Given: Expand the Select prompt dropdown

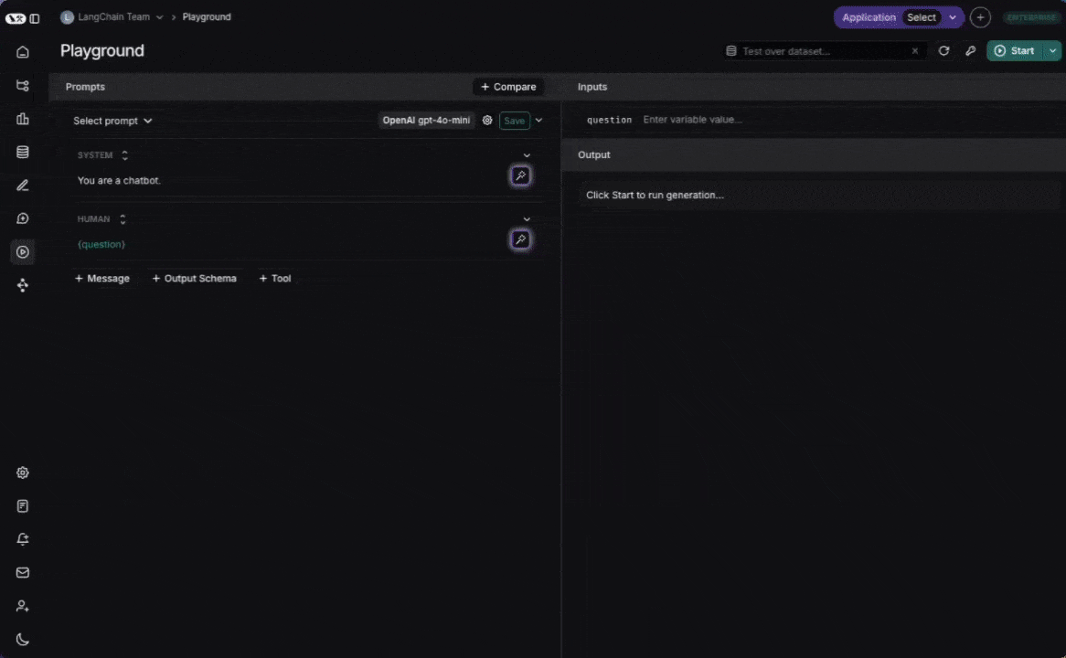Looking at the screenshot, I should point(112,121).
